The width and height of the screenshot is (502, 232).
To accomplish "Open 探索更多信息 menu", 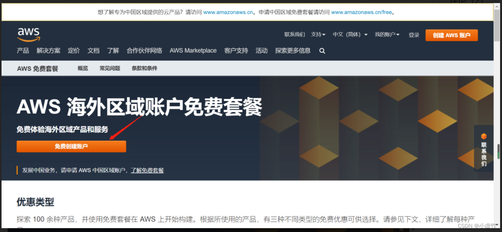I will pos(293,51).
